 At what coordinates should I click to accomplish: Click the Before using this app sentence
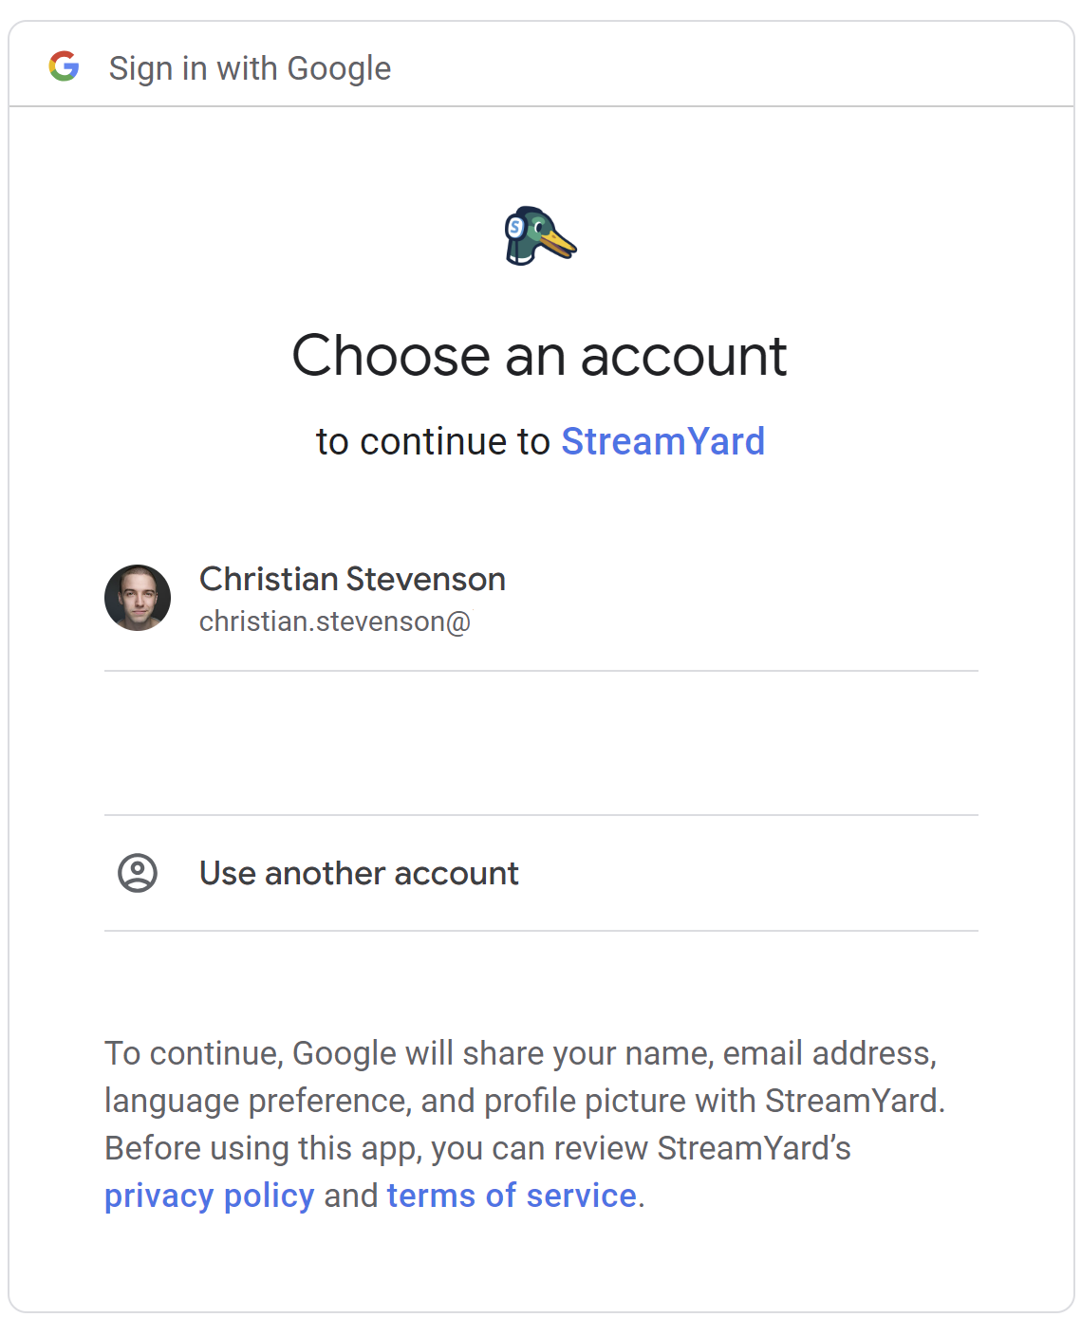pyautogui.click(x=477, y=1148)
